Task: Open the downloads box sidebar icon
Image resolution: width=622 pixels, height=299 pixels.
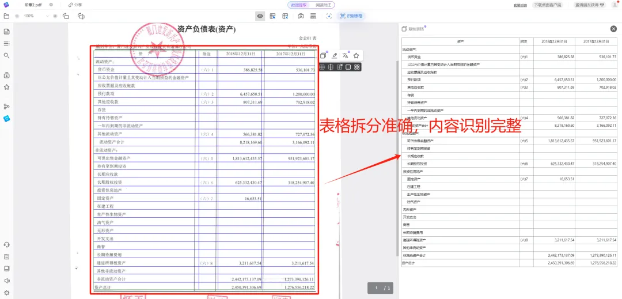Action: point(6,75)
